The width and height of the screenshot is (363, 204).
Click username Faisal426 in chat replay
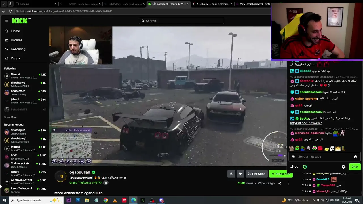click(323, 179)
